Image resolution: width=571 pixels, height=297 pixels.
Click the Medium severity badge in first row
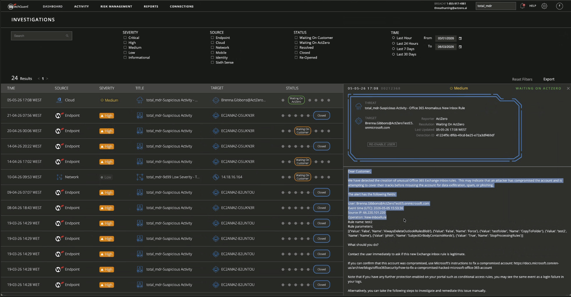[x=109, y=100]
